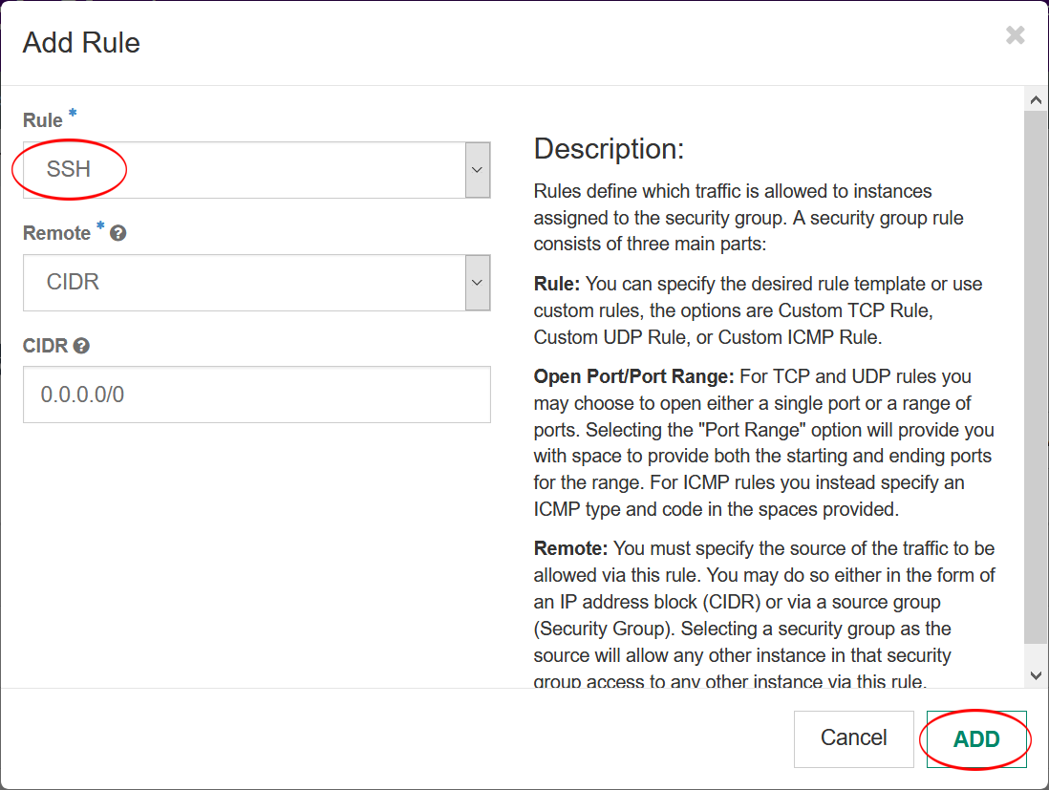Click the Add Rule dialog title

pos(81,43)
